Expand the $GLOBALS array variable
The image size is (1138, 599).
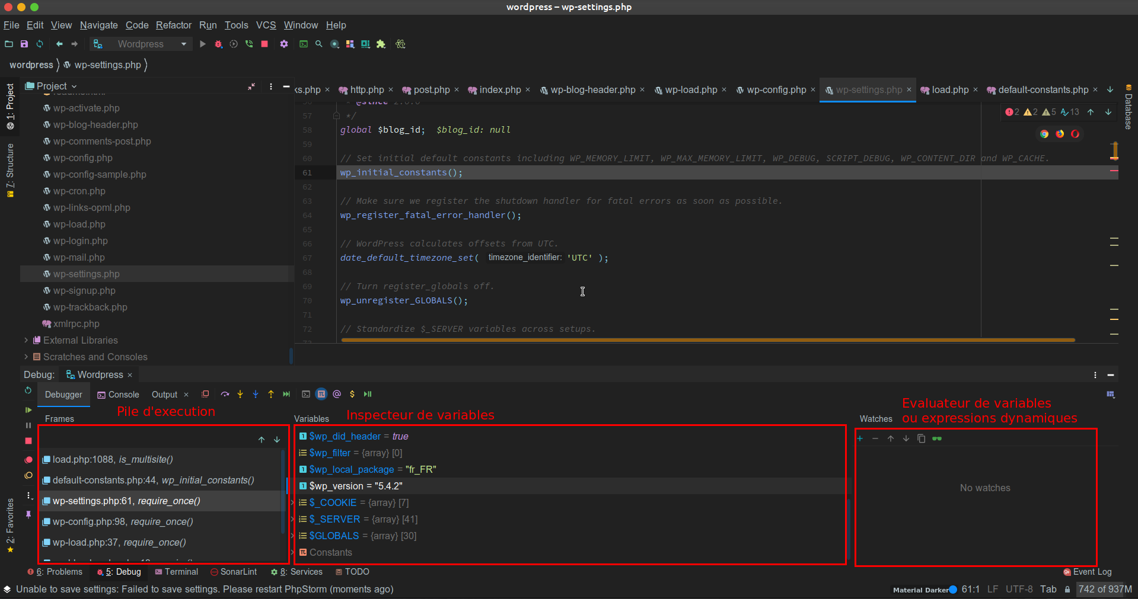[292, 536]
